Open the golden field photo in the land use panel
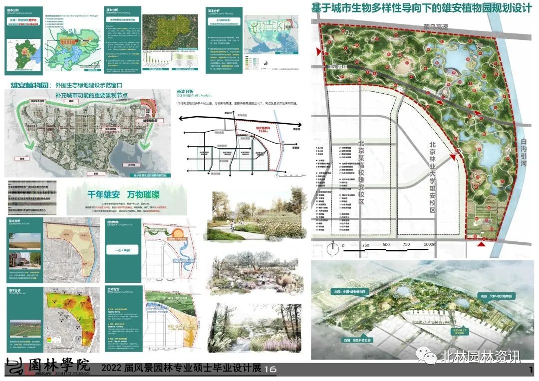 24,241
